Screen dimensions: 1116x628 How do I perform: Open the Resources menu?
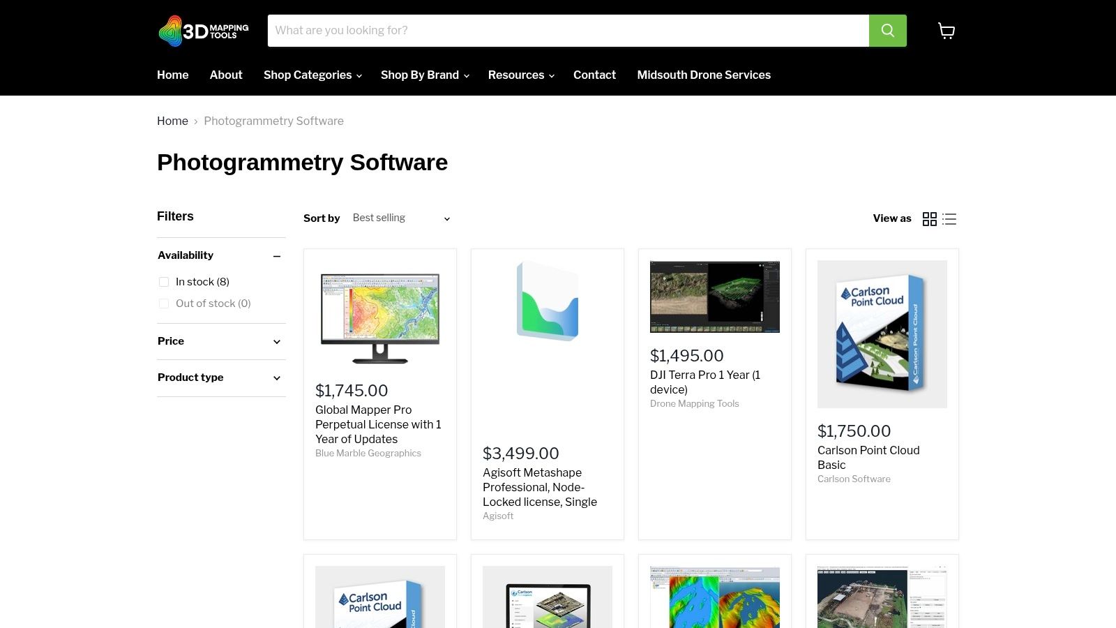[521, 75]
